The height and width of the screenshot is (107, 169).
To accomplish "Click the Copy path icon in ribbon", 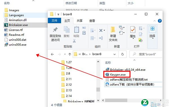I will (x=84, y=28).
